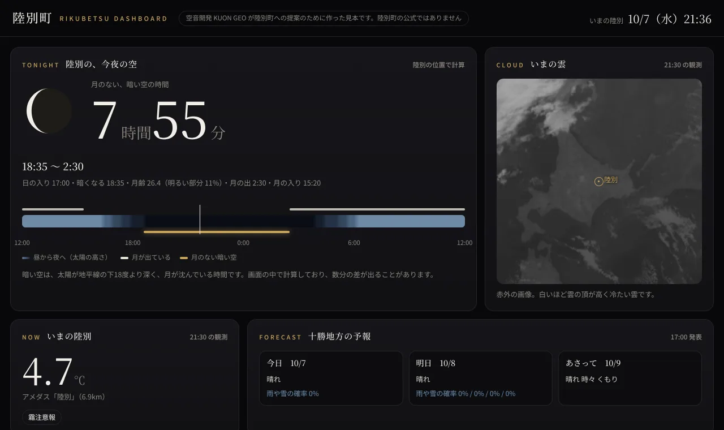The width and height of the screenshot is (724, 430).
Task: Click the day-to-night gradient timeline bar
Action: [x=243, y=221]
